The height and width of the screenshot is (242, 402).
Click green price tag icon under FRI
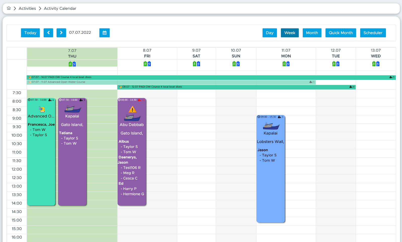point(145,64)
